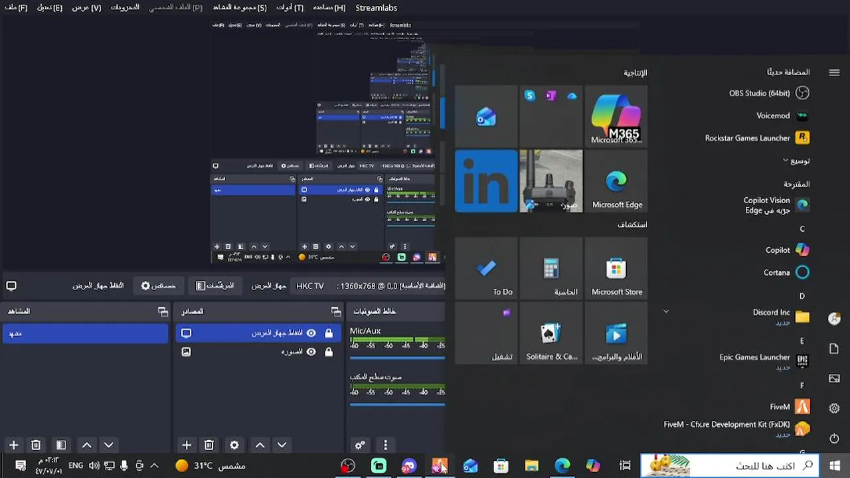This screenshot has height=478, width=850.
Task: Open the LinkedIn tile
Action: (486, 181)
